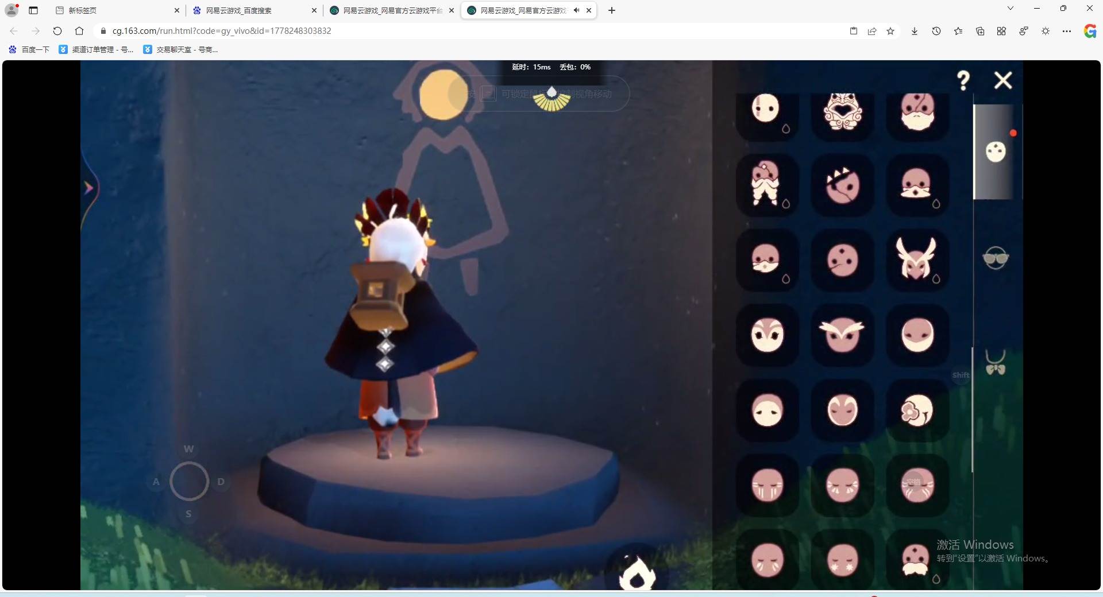Equip the mask with white feathered eyebrows

(842, 335)
